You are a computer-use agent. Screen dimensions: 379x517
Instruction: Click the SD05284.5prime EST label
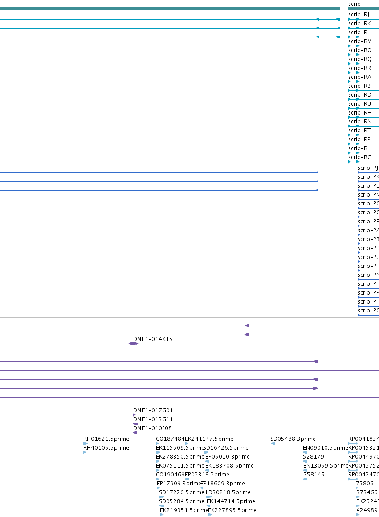coord(182,501)
